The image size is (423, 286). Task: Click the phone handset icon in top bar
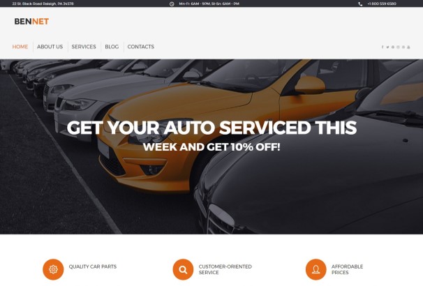(x=360, y=3)
